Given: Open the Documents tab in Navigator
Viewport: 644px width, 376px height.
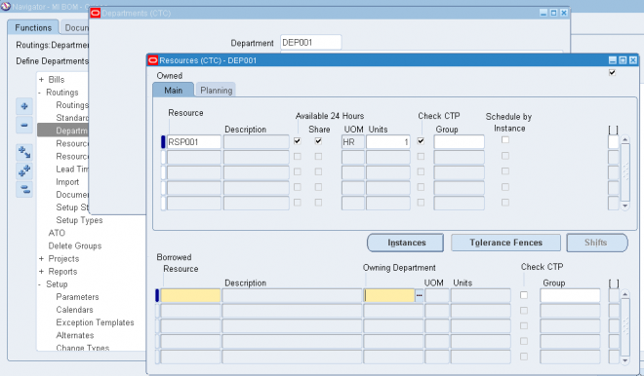Looking at the screenshot, I should pyautogui.click(x=76, y=28).
